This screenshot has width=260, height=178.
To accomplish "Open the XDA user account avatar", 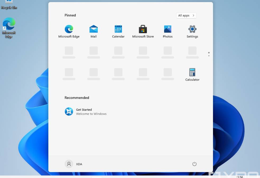I will point(69,164).
